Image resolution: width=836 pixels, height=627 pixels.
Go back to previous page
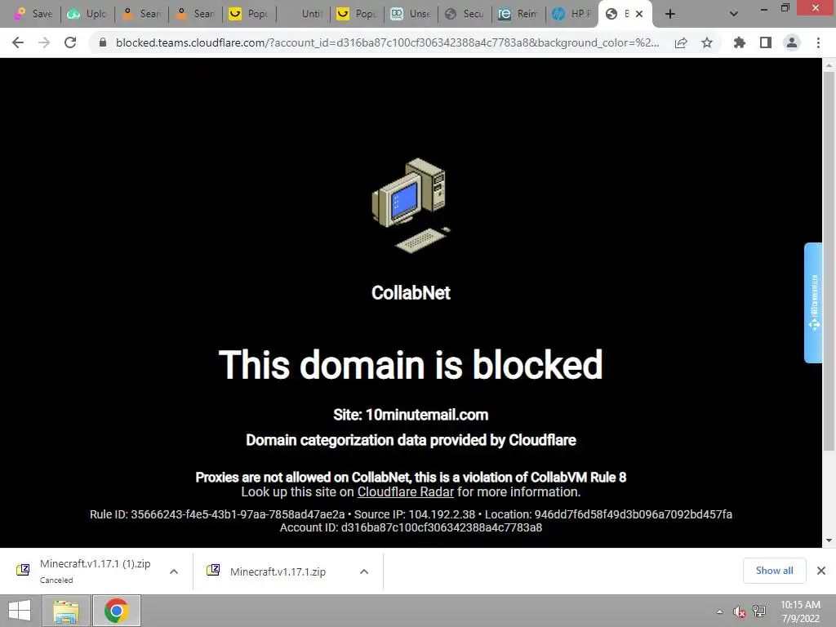18,42
